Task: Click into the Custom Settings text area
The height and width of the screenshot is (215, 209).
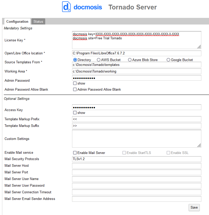Action: click(x=136, y=139)
